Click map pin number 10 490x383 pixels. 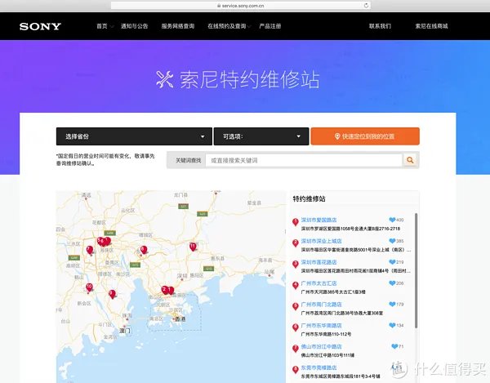(x=89, y=287)
